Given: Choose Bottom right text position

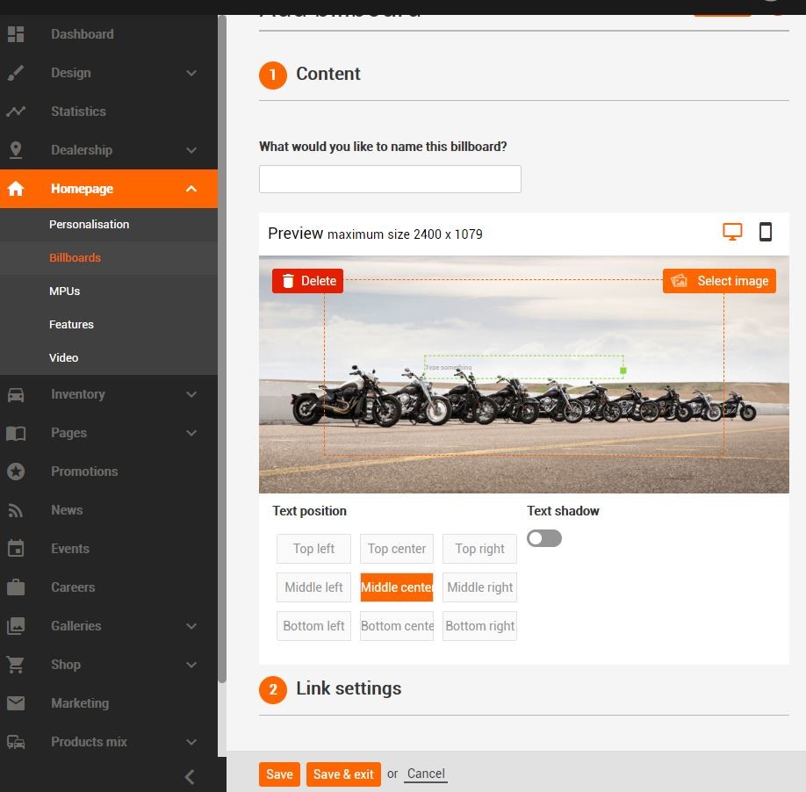Looking at the screenshot, I should point(479,626).
